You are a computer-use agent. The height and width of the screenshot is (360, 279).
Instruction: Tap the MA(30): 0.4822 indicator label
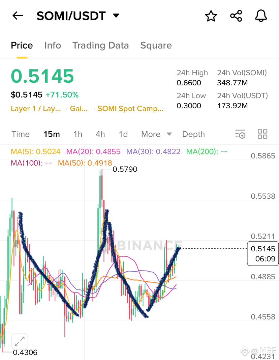pyautogui.click(x=153, y=151)
